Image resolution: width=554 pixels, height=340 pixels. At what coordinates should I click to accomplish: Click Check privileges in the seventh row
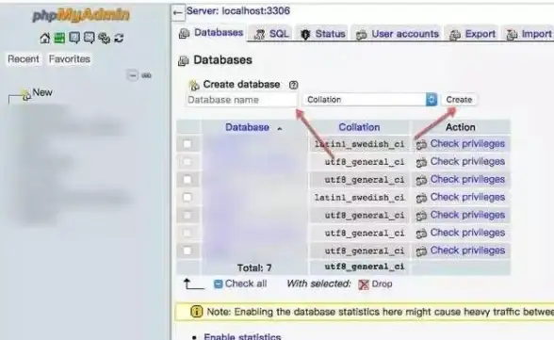[x=467, y=251]
